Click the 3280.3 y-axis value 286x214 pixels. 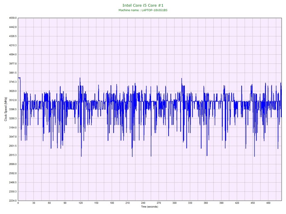pos(13,119)
